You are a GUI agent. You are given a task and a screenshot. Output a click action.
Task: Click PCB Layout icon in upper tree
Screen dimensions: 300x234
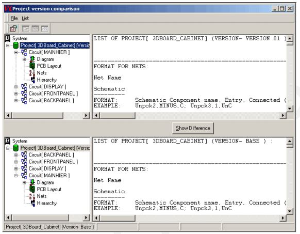[x=32, y=66]
